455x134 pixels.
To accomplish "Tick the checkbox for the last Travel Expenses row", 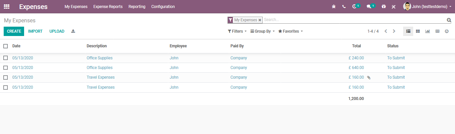I will coord(5,87).
